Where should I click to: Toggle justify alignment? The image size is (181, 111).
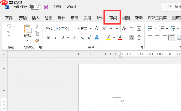point(172,38)
